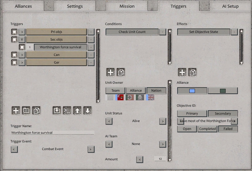The width and height of the screenshot is (252, 171).
Task: Duplicate the Set Objective State effect
Action: [192, 72]
